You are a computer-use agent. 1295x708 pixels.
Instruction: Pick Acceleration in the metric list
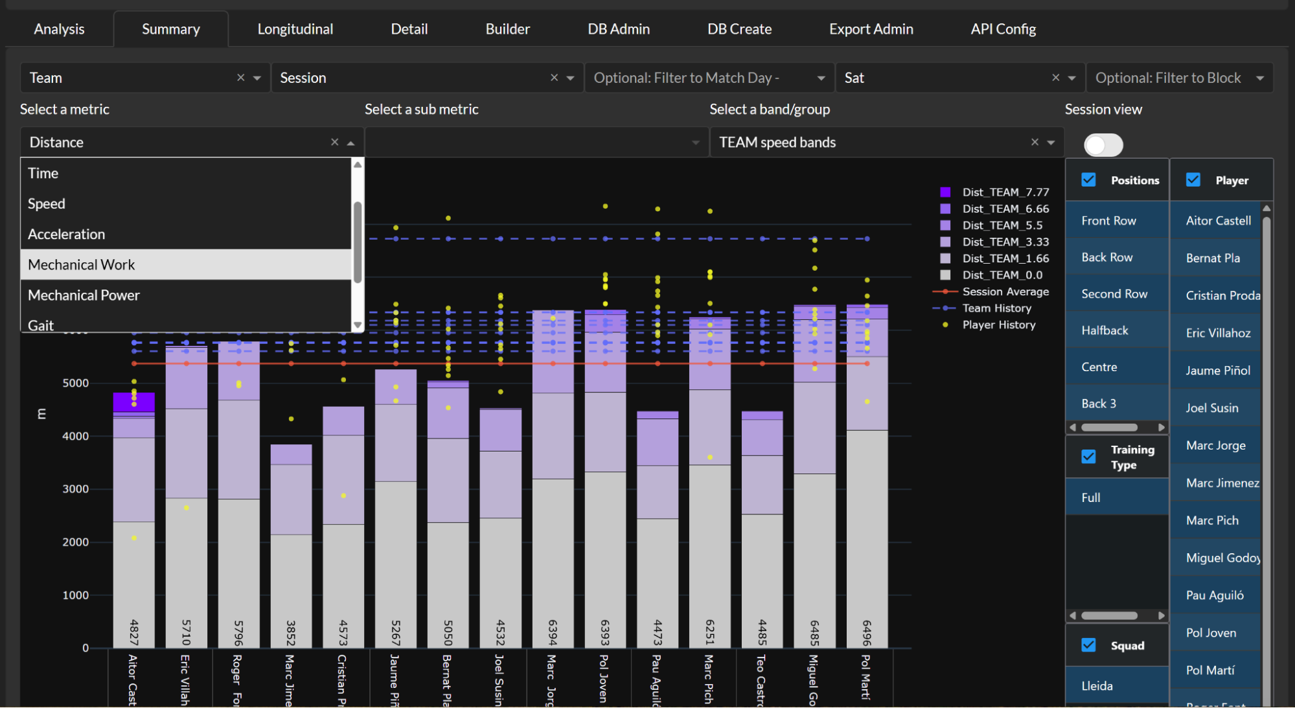186,234
